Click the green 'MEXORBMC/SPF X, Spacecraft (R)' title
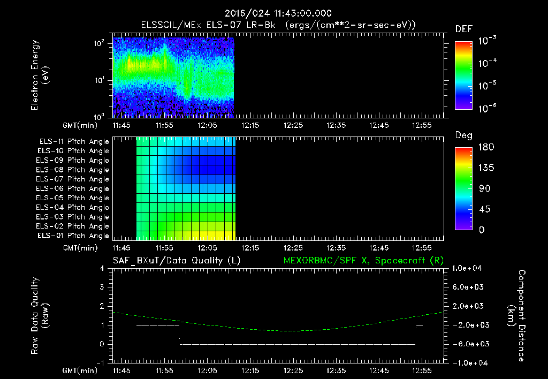548x379 pixels. tap(363, 261)
